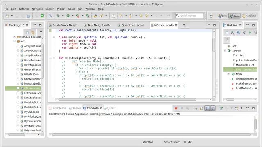This screenshot has height=147, width=262.
Task: Collapse all in Package Explorer
Action: click(x=27, y=33)
